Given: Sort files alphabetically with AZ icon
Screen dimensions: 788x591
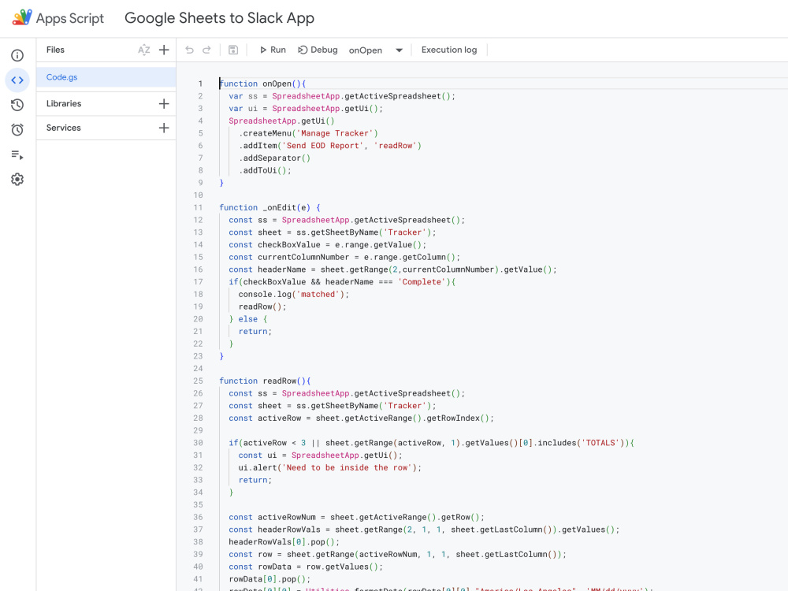Looking at the screenshot, I should click(143, 50).
